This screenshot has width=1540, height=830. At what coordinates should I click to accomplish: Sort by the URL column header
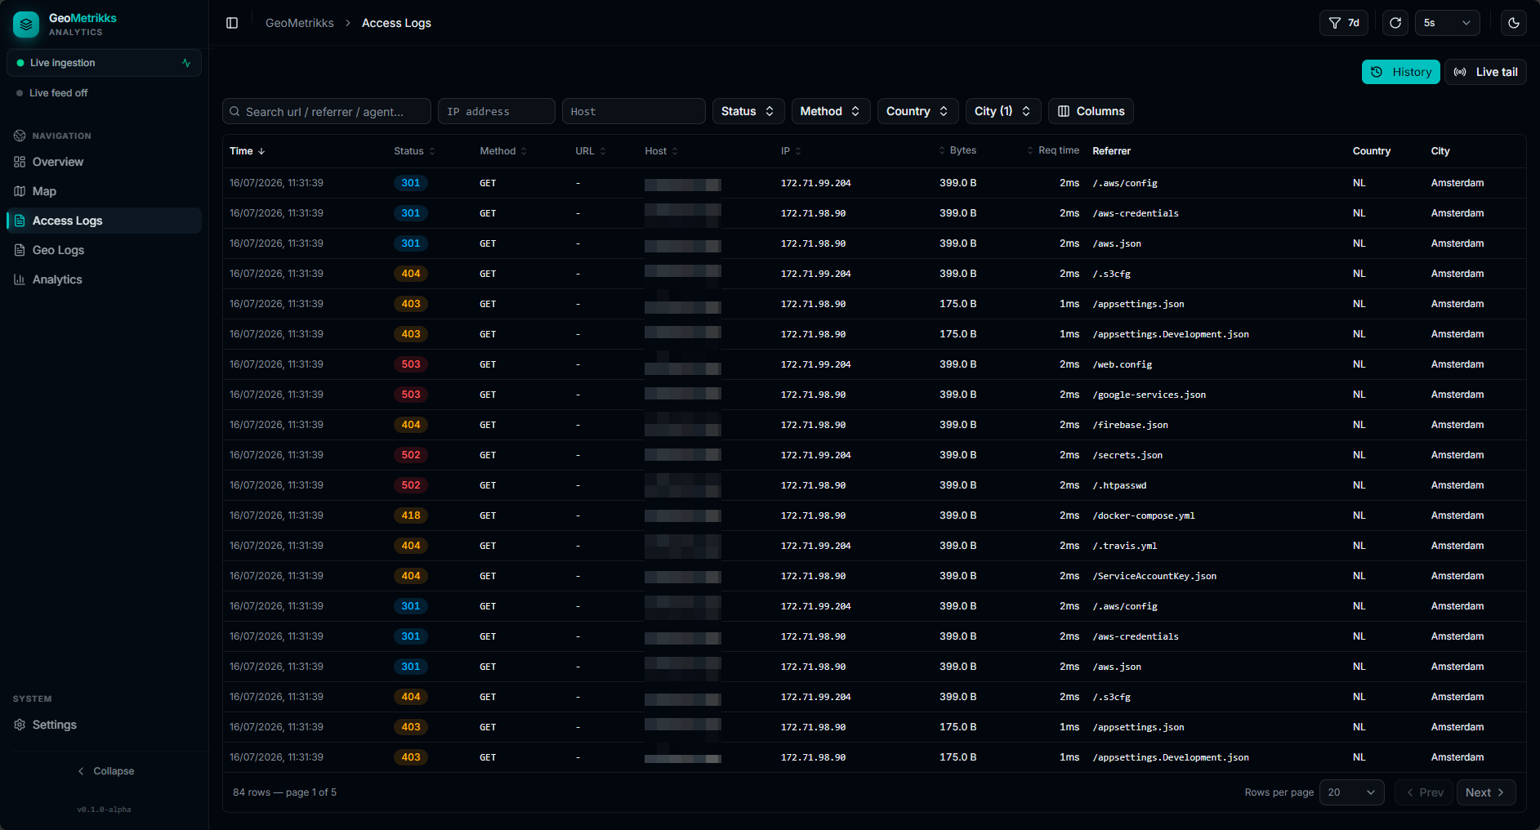591,151
